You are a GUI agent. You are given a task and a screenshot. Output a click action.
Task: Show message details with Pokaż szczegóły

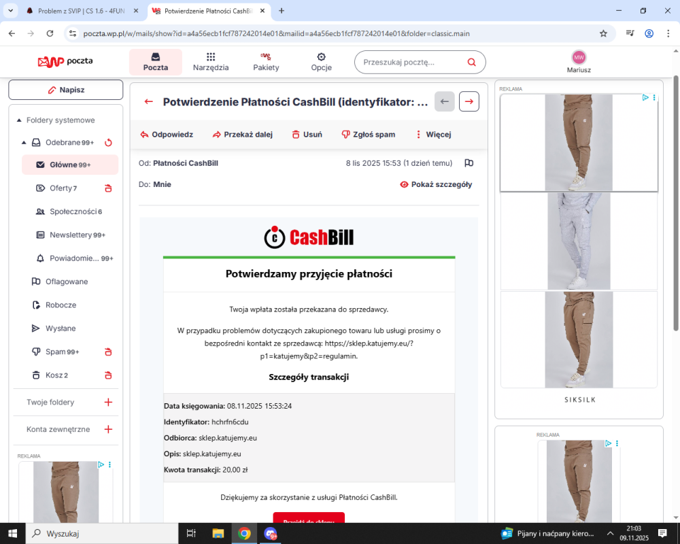coord(436,184)
